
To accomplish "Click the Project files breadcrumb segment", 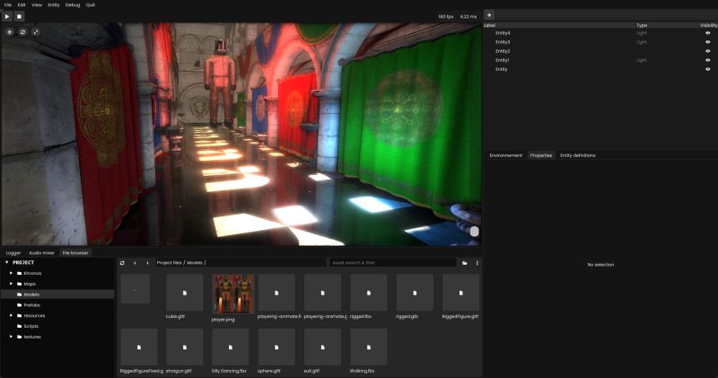I will (x=169, y=263).
